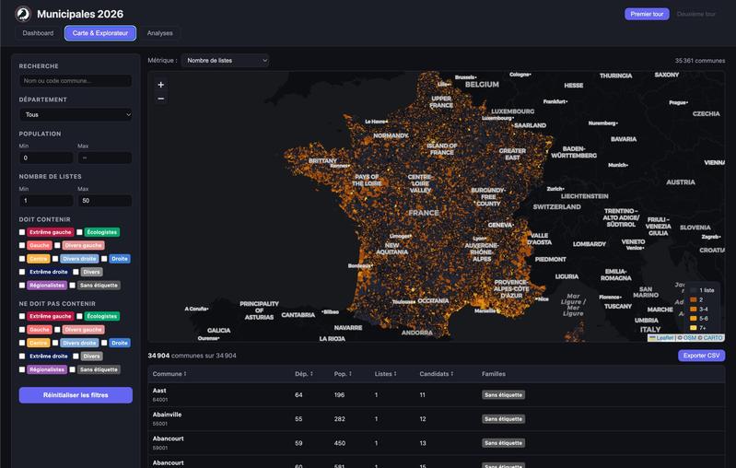The width and height of the screenshot is (736, 468).
Task: Click the Municipales 2026 logo icon
Action: pyautogui.click(x=23, y=14)
